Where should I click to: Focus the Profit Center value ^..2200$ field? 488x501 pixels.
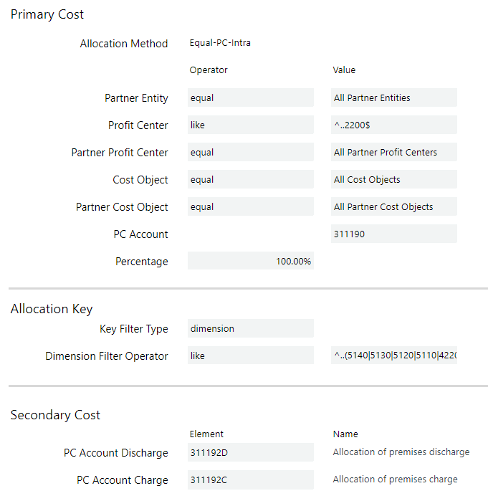point(393,125)
